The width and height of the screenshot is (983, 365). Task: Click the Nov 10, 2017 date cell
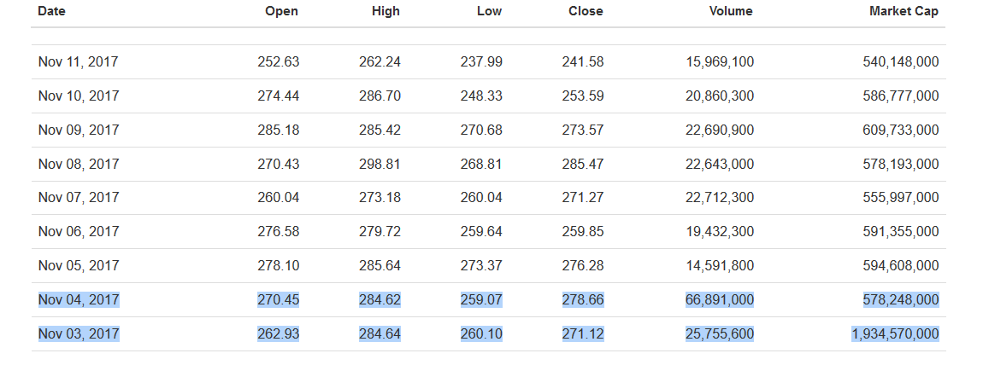pyautogui.click(x=79, y=96)
